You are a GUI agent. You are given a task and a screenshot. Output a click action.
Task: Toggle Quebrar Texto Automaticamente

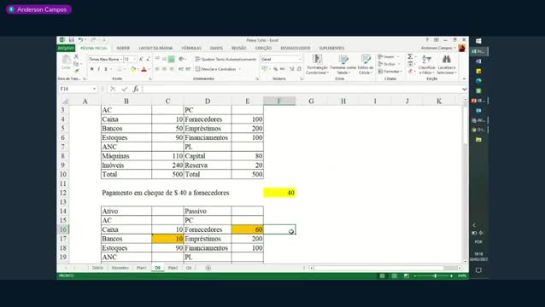(226, 60)
